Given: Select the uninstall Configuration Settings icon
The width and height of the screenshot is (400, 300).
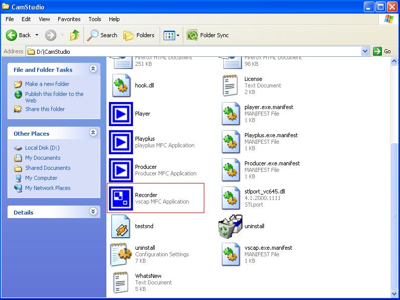Looking at the screenshot, I should (121, 254).
